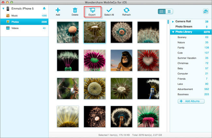The image size is (212, 138).
Task: Open the Music category
Action: (x=24, y=16)
